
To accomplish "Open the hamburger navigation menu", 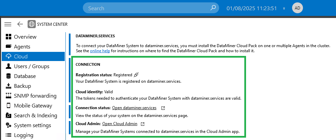I will pyautogui.click(x=8, y=24).
